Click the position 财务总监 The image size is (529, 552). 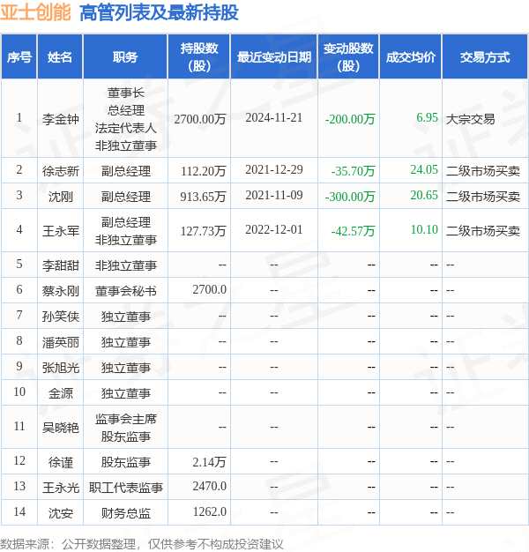click(126, 513)
